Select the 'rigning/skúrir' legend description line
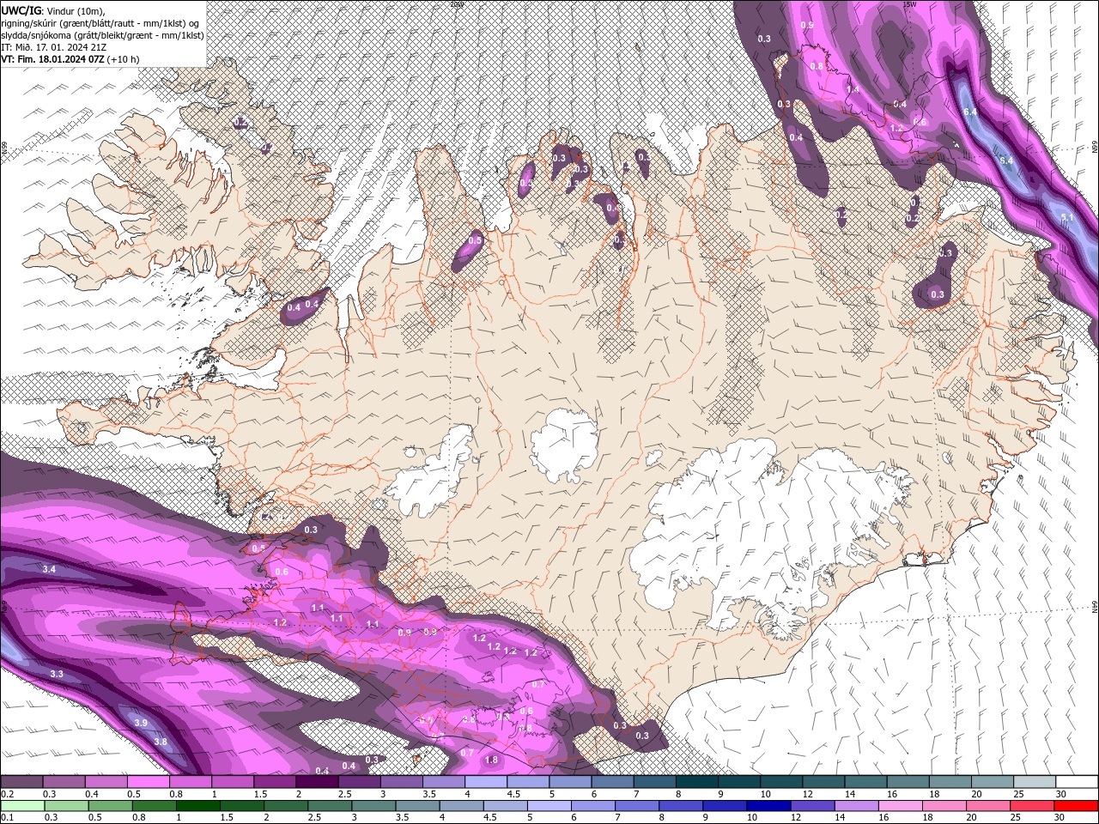 (x=101, y=23)
